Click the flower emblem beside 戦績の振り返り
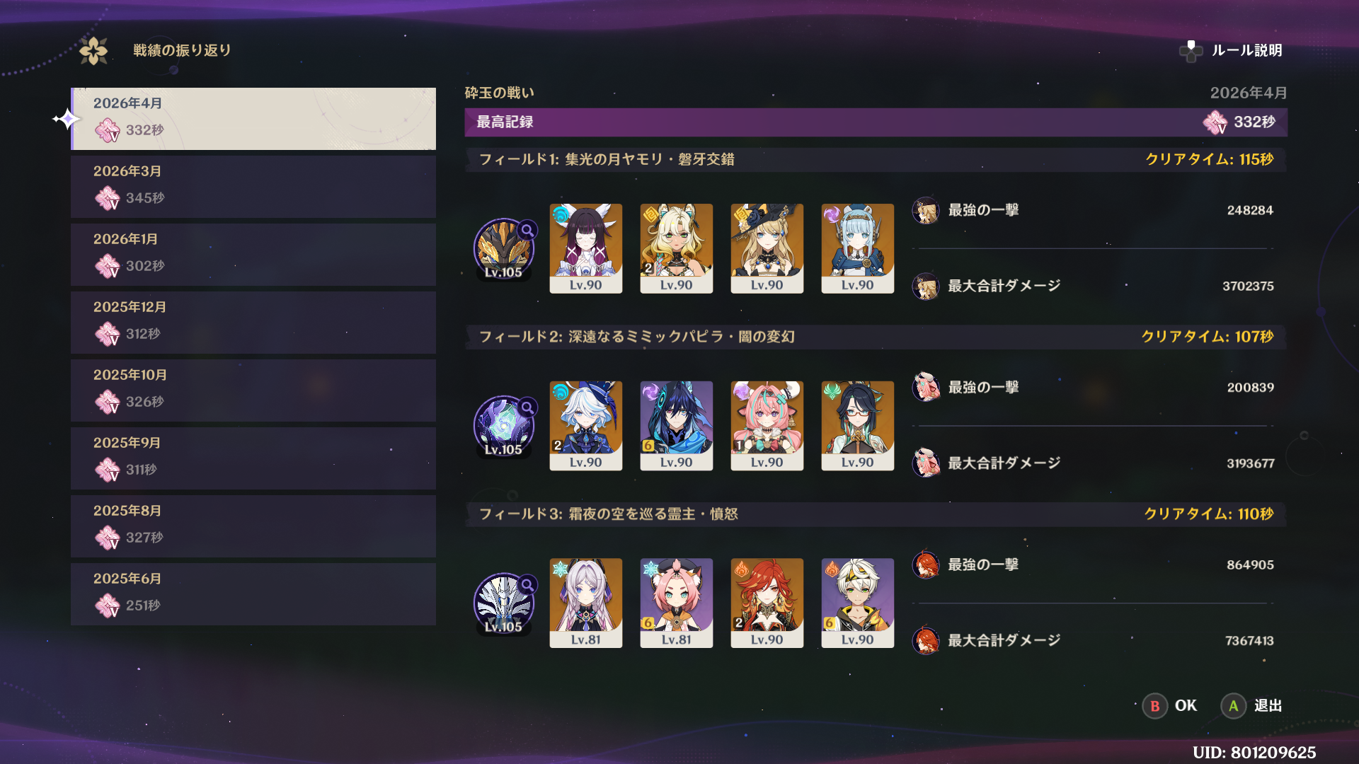This screenshot has width=1359, height=764. coord(93,51)
